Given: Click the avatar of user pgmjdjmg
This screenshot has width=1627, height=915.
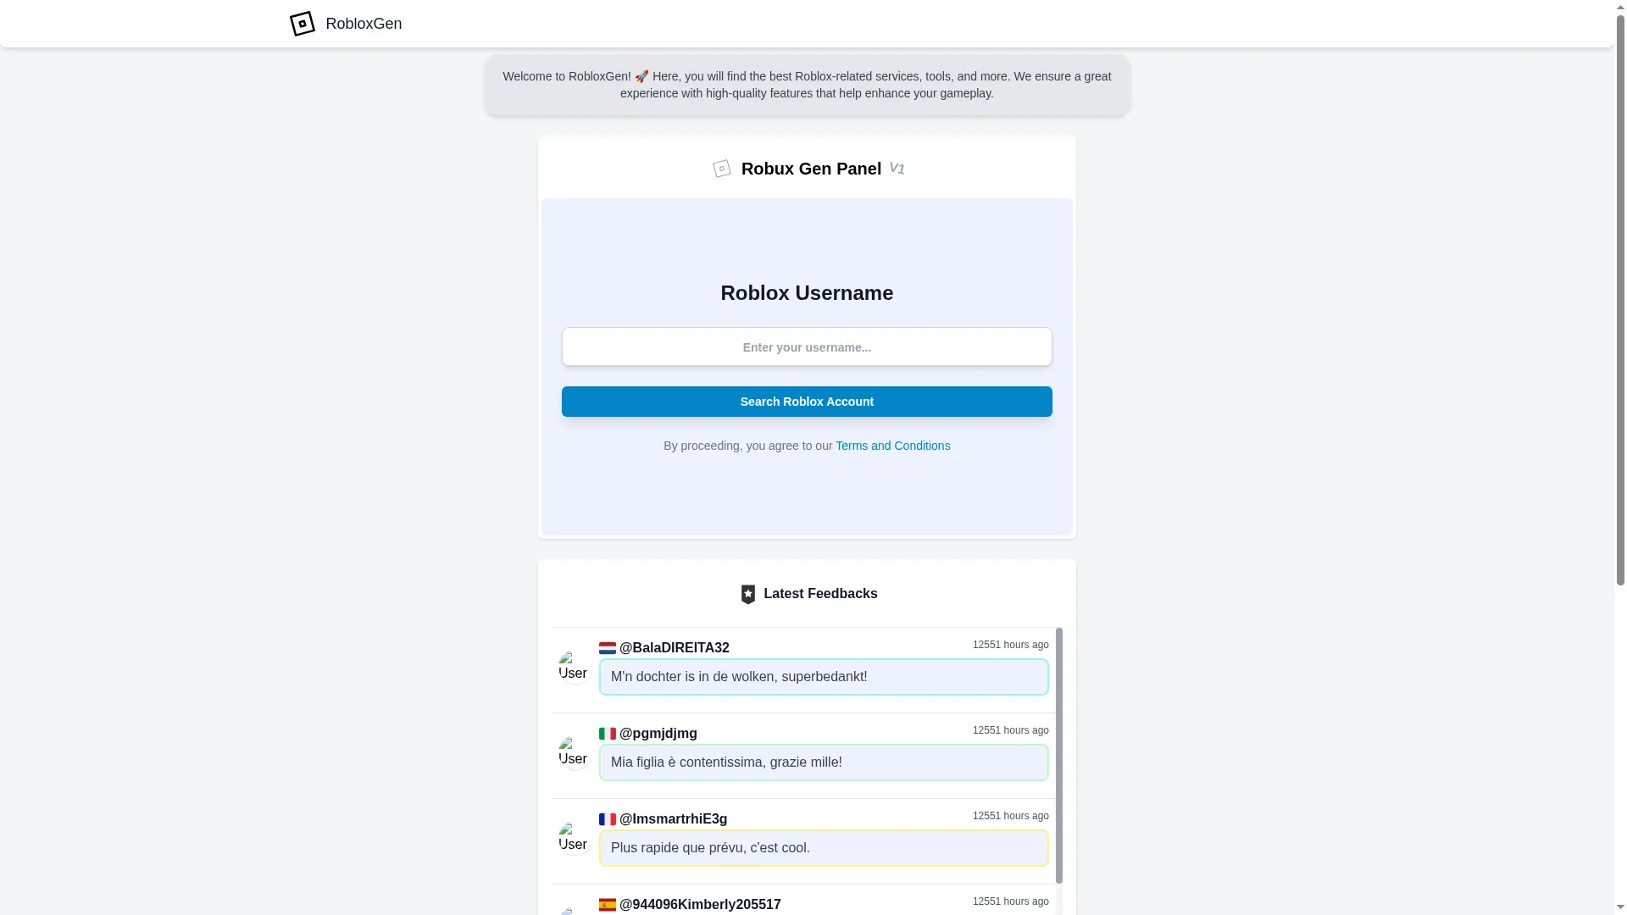Looking at the screenshot, I should coord(574,752).
